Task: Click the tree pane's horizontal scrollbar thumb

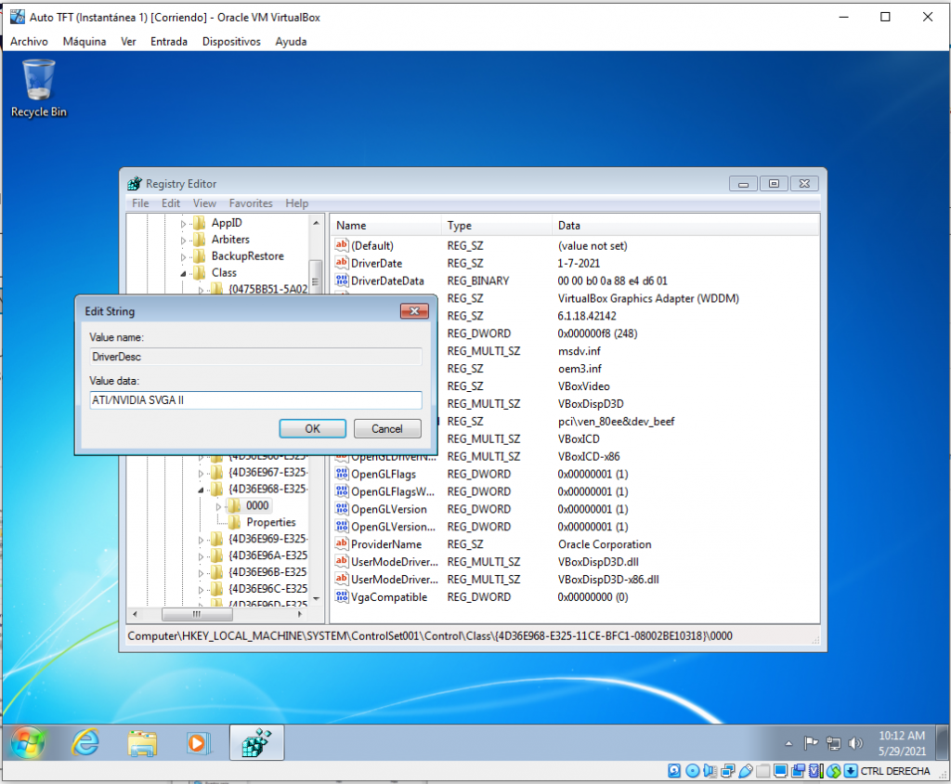Action: [x=196, y=615]
